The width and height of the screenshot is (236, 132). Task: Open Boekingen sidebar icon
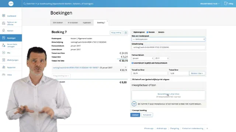coord(4,38)
